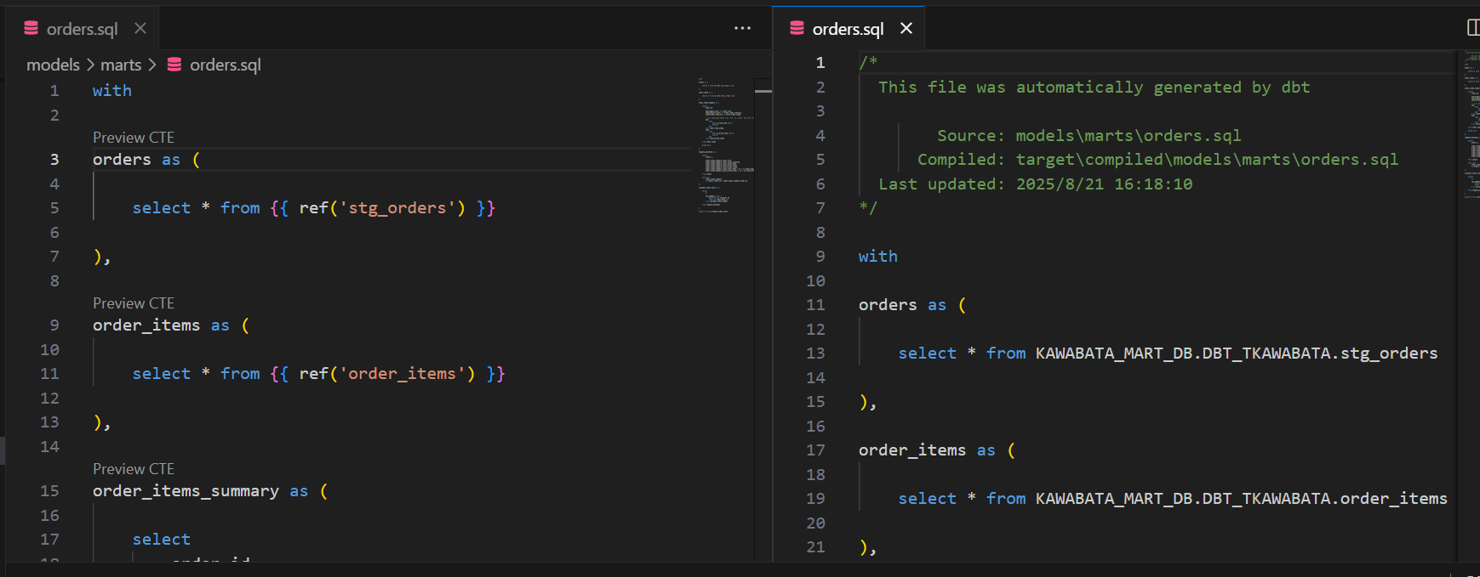Click 'with' keyword in the right editor
Screen dimensions: 1480x577
click(x=878, y=257)
